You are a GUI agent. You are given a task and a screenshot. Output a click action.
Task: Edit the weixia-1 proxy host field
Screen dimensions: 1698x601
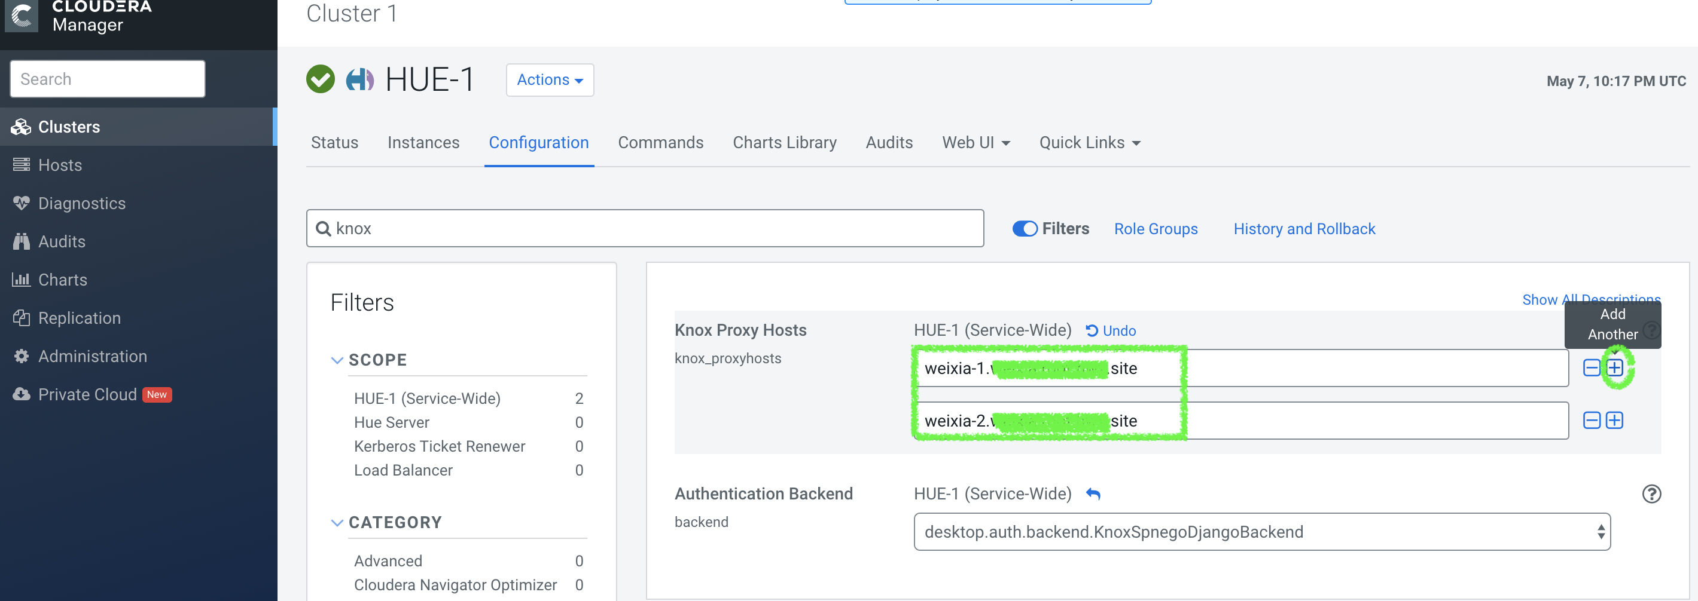pos(1240,368)
